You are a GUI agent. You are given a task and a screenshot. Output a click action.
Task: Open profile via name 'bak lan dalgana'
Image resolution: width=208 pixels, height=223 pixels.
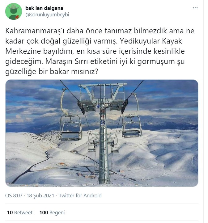(x=44, y=8)
